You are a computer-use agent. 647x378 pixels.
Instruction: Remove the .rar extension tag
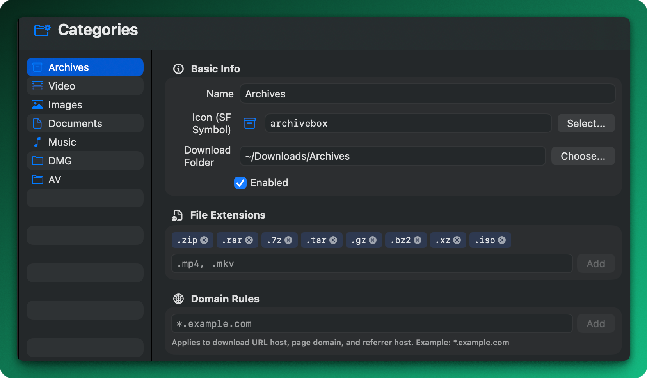249,240
